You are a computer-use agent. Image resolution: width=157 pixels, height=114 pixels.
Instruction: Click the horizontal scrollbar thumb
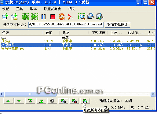(x=30, y=94)
